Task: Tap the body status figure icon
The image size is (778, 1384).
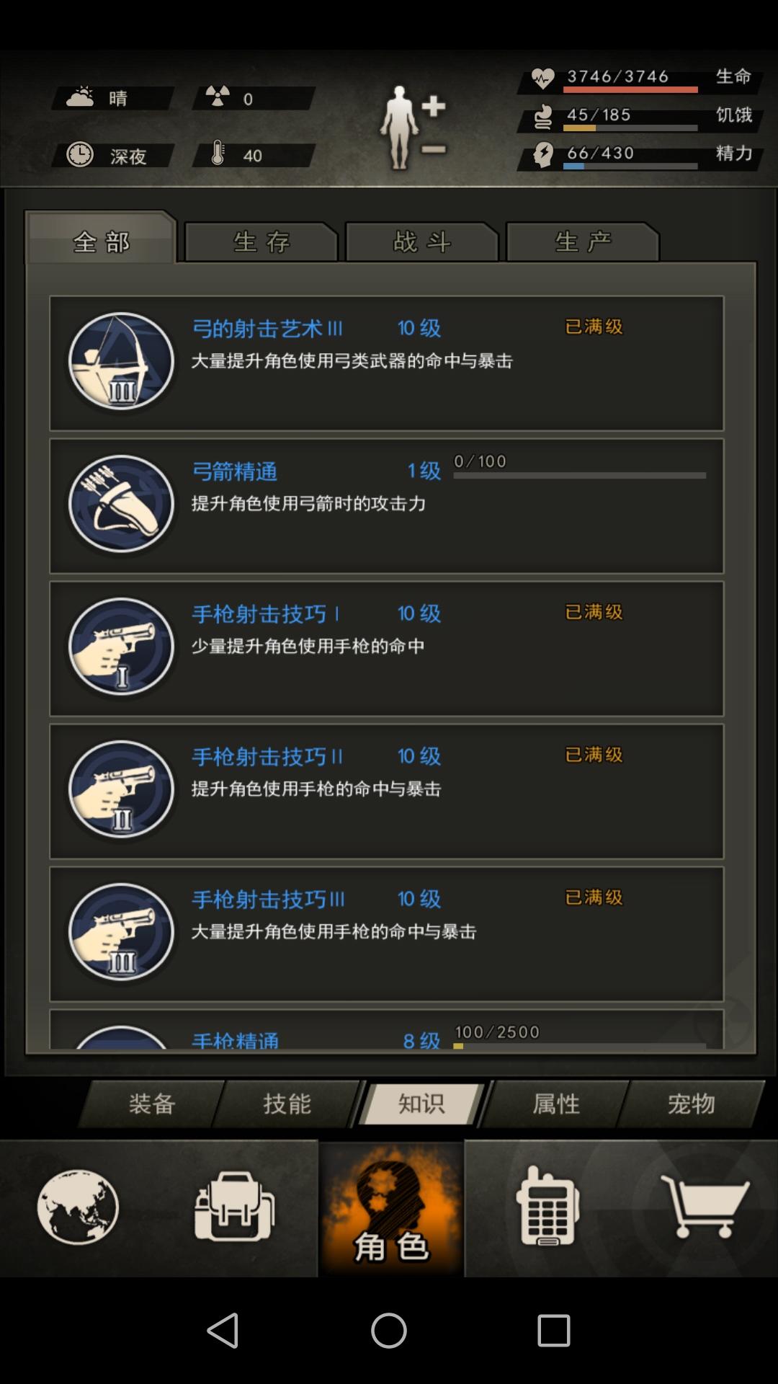Action: pyautogui.click(x=413, y=128)
